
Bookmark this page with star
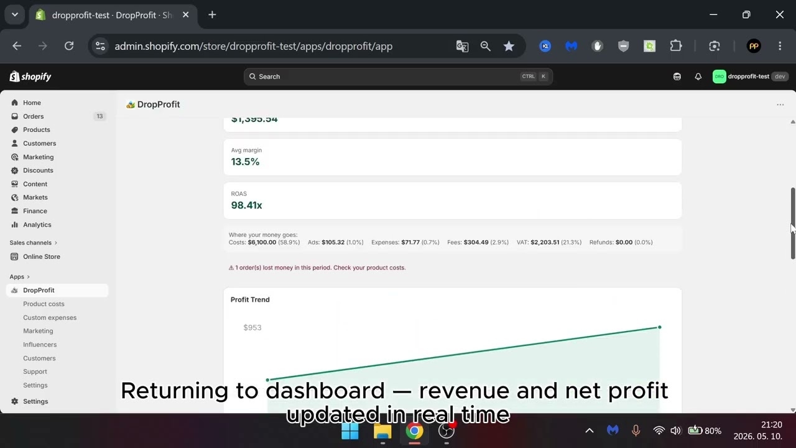tap(509, 46)
